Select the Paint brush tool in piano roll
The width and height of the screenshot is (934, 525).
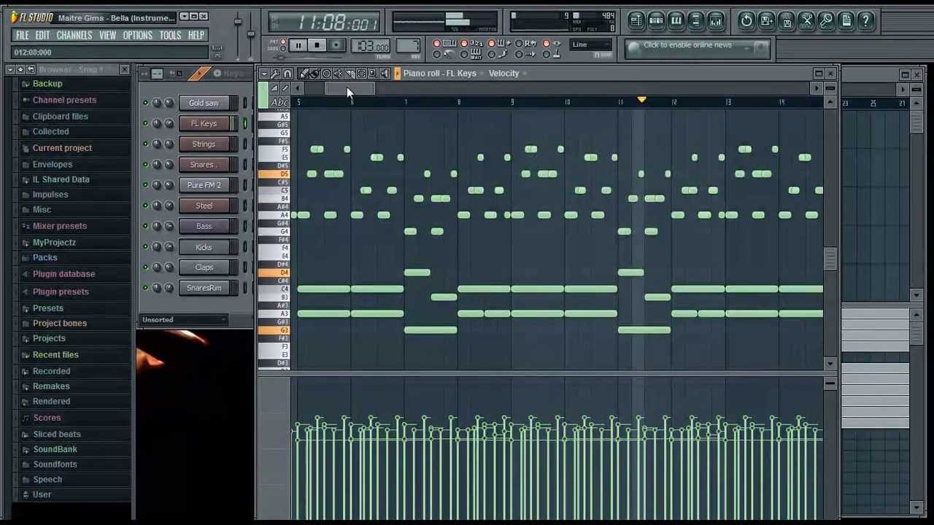pyautogui.click(x=315, y=73)
